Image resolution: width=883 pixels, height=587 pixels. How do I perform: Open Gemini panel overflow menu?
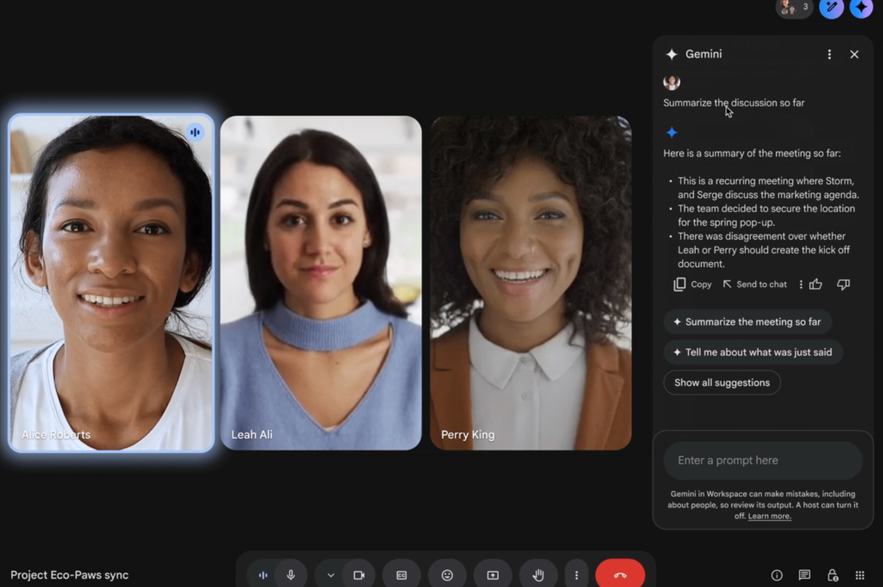829,54
